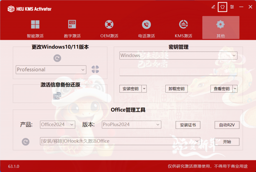256x172 pixels.
Task: Click the activation backup restore icon
Action: click(57, 96)
